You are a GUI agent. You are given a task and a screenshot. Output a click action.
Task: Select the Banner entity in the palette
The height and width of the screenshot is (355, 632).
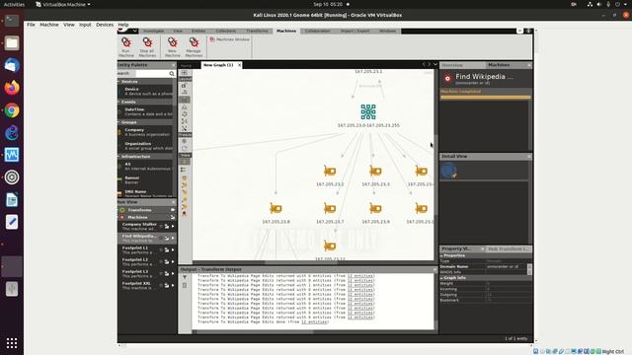click(x=145, y=179)
